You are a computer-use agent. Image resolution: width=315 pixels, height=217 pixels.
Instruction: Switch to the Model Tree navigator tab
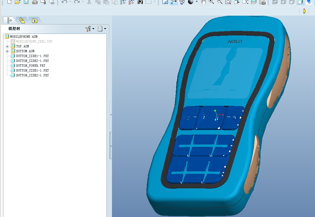tap(9, 20)
